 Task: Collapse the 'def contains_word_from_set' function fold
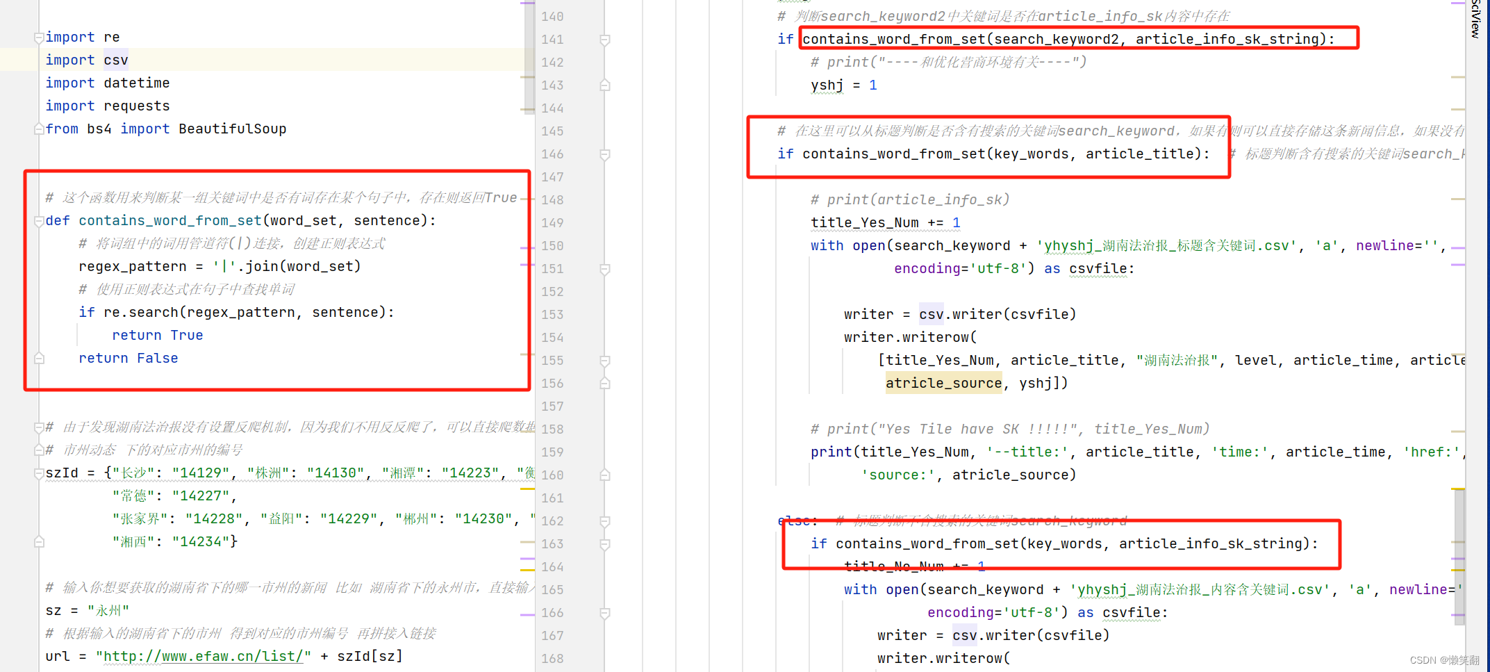tap(40, 221)
